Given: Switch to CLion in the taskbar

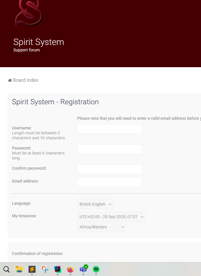Looking at the screenshot, I should pyautogui.click(x=58, y=269).
